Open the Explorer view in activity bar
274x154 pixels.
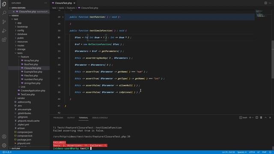point(4,4)
